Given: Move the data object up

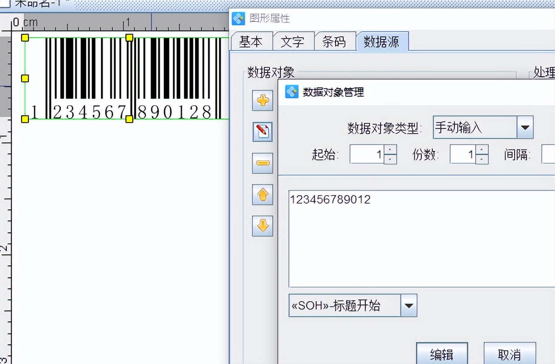Looking at the screenshot, I should tap(262, 194).
